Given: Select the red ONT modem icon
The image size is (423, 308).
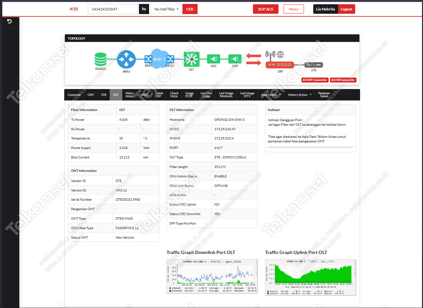Looking at the screenshot, I should pos(280,65).
